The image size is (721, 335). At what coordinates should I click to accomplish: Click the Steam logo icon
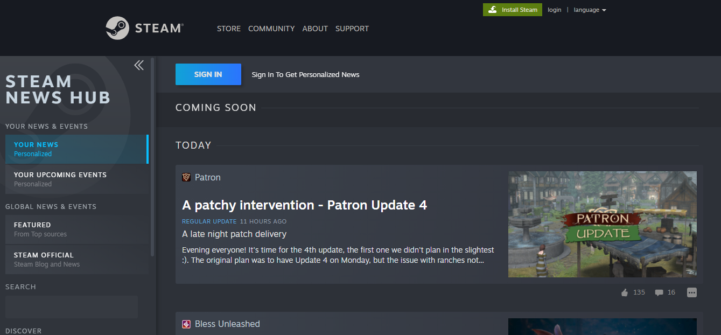pos(117,28)
